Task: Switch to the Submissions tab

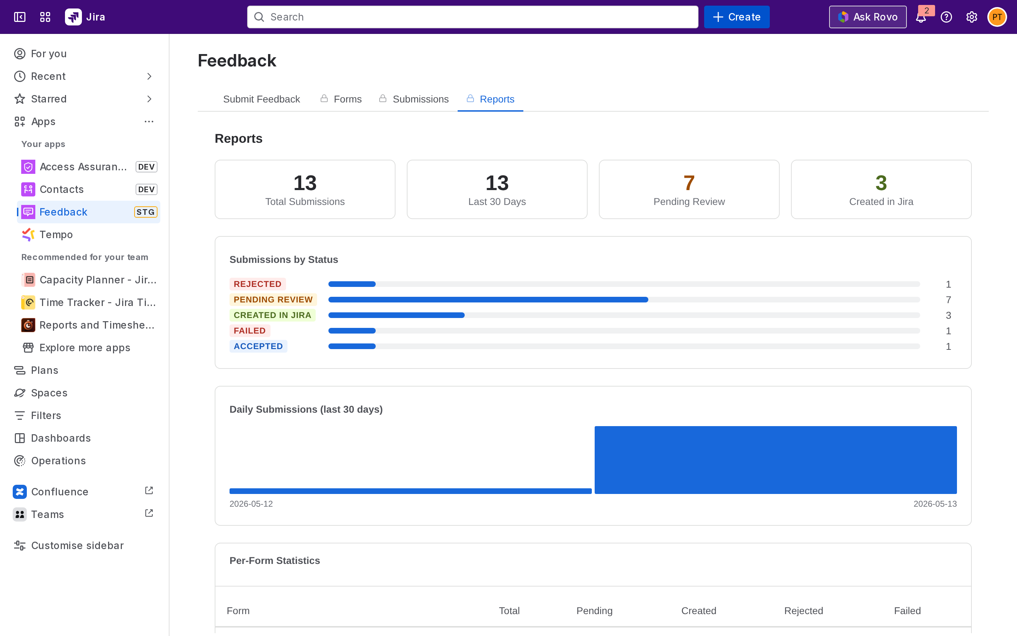Action: (x=414, y=99)
